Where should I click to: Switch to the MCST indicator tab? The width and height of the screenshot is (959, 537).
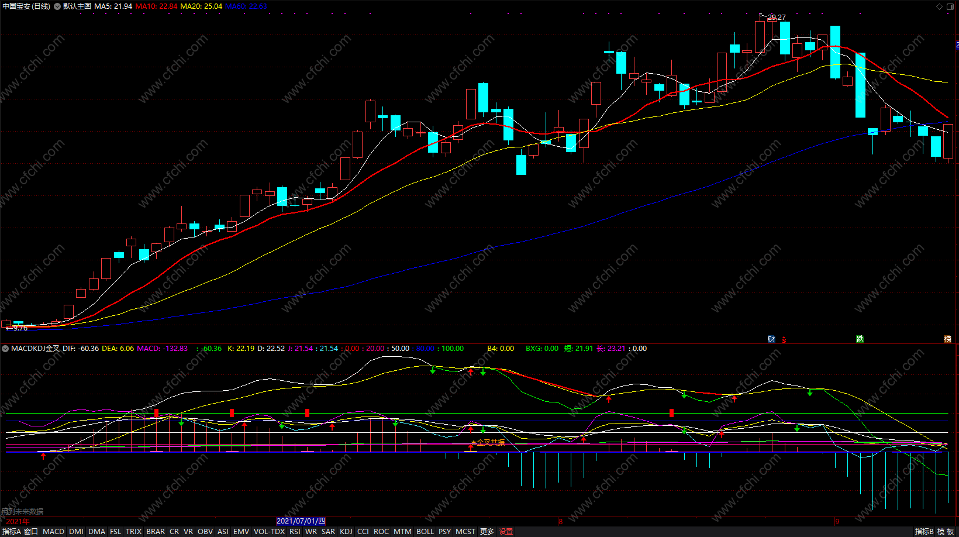tap(465, 532)
